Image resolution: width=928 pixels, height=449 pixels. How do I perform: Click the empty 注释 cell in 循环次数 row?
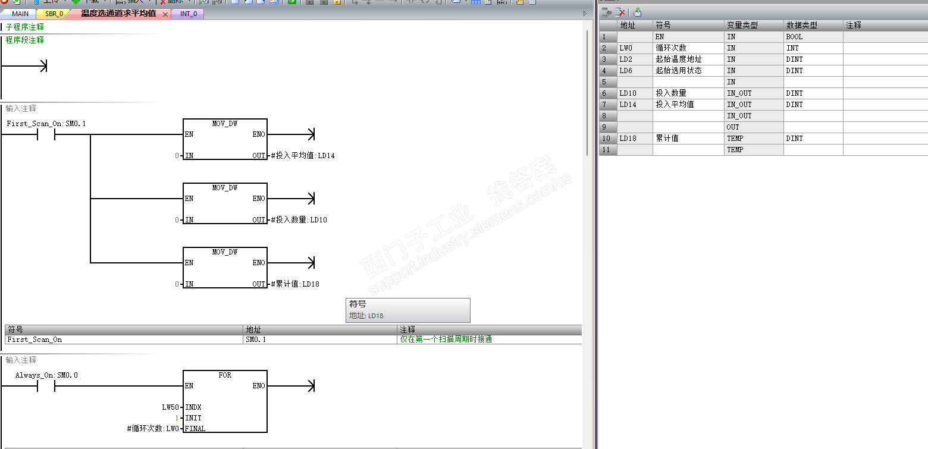point(885,48)
